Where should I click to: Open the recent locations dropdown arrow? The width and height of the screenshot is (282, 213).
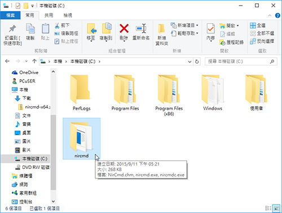pos(26,61)
